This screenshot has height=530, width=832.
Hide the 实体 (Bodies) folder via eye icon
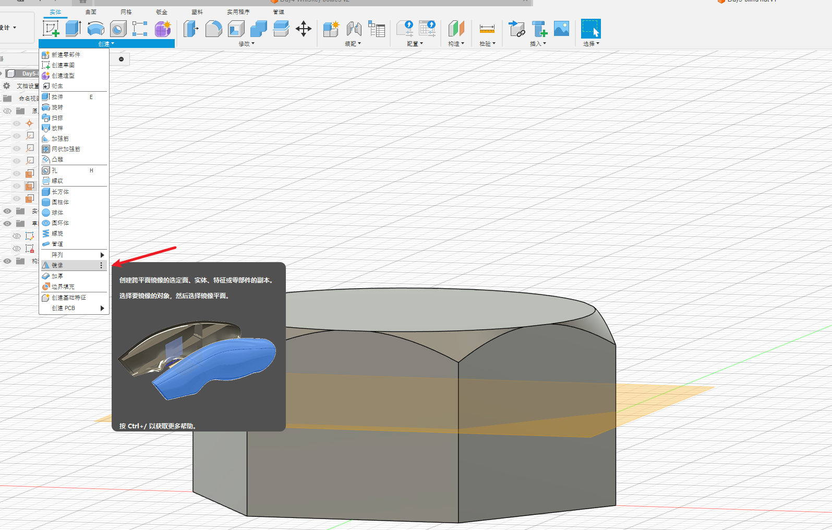click(x=7, y=211)
